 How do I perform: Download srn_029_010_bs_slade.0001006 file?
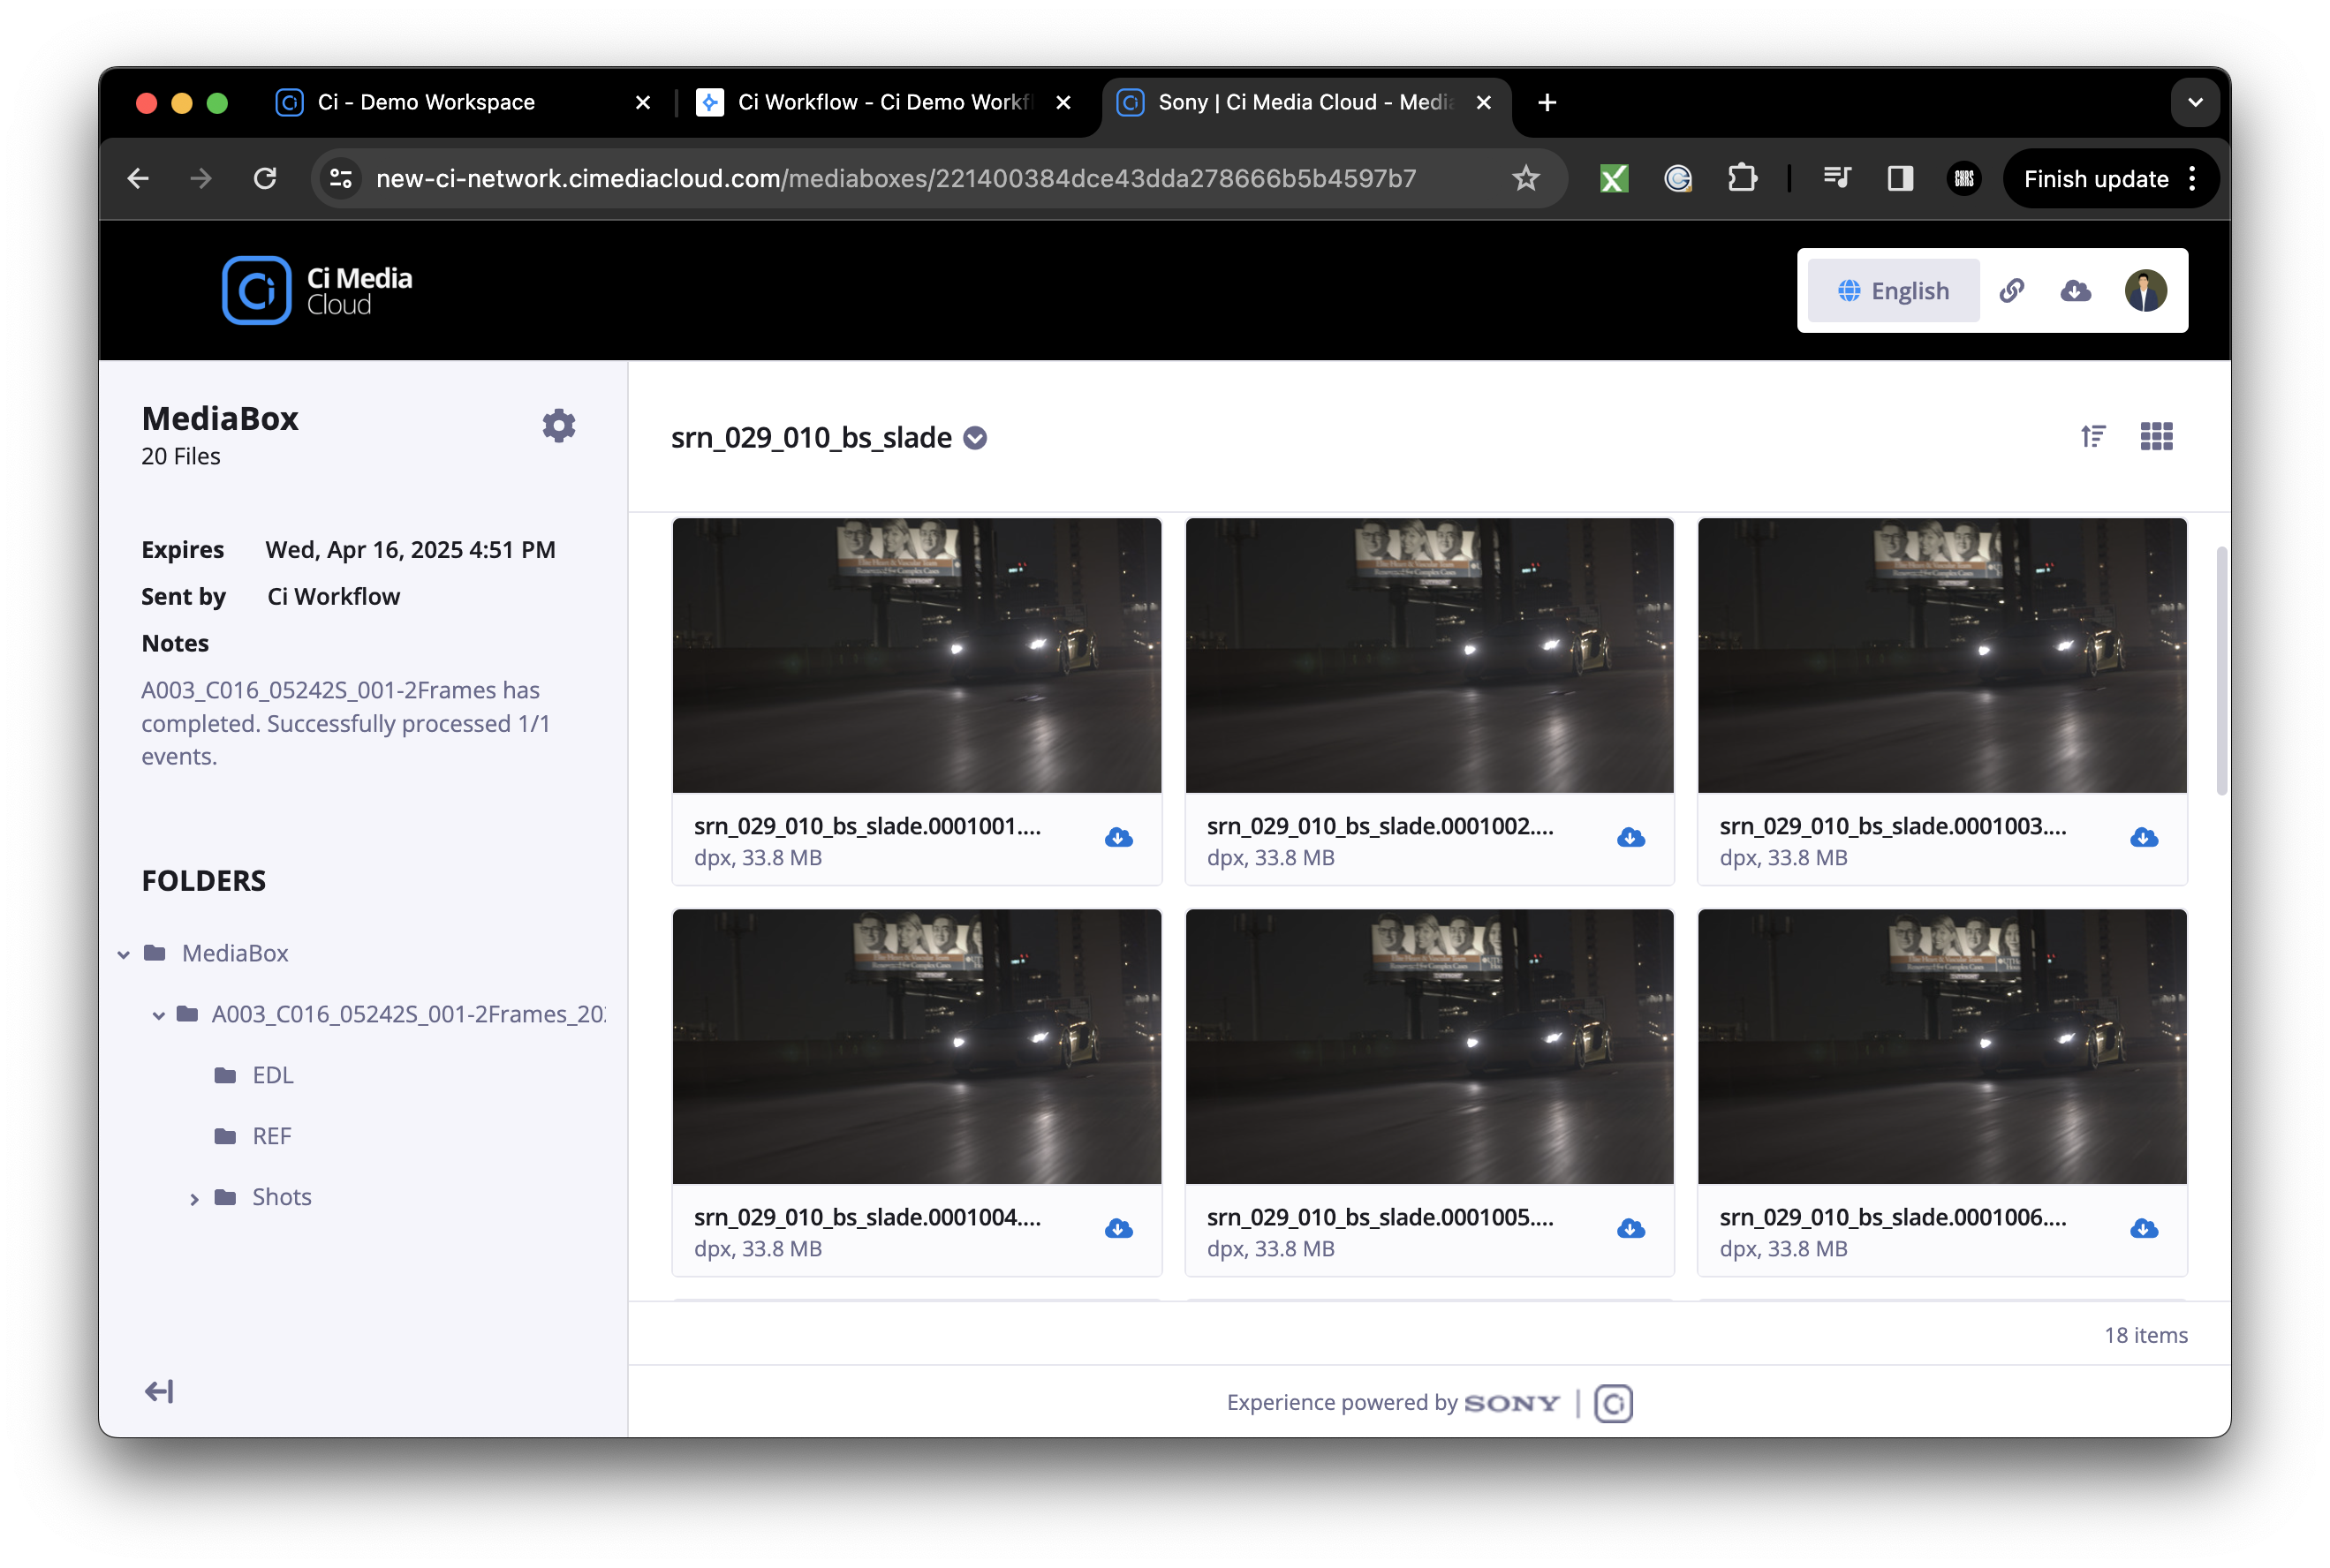tap(2143, 1229)
